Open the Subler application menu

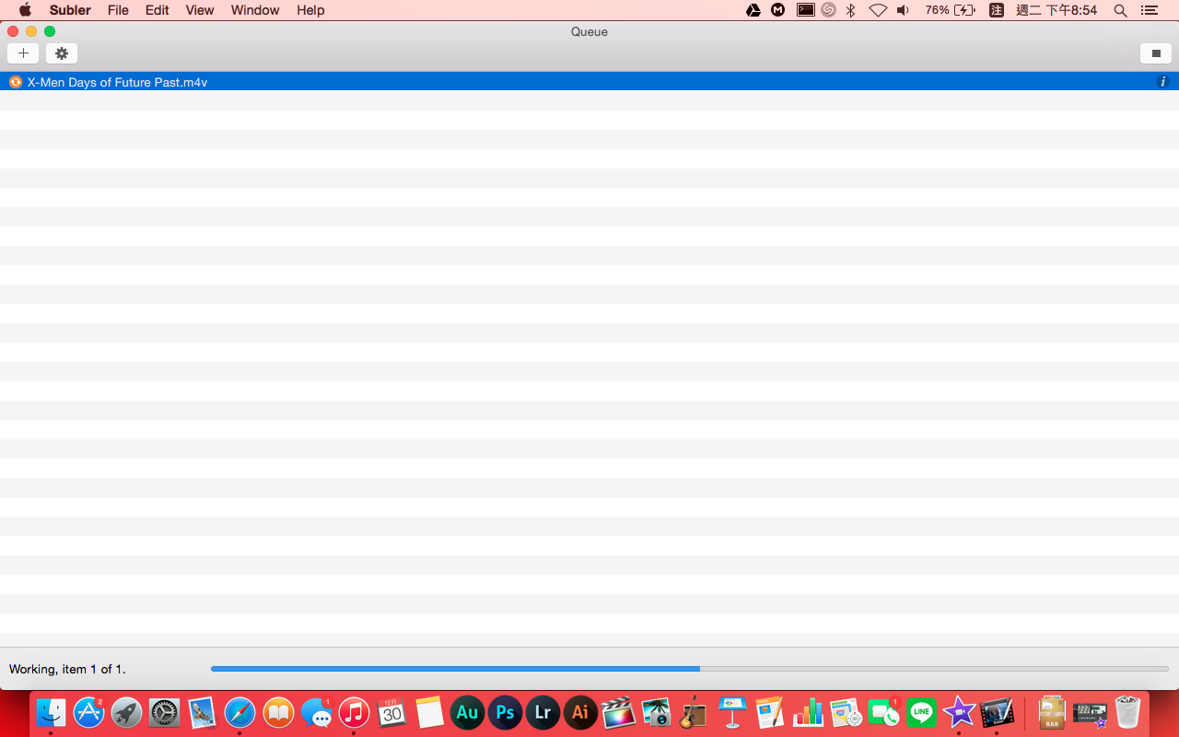(x=70, y=10)
